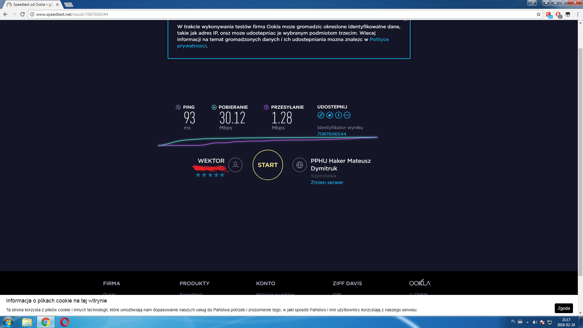
Task: Click the KONTO footer heading
Action: coord(266,283)
